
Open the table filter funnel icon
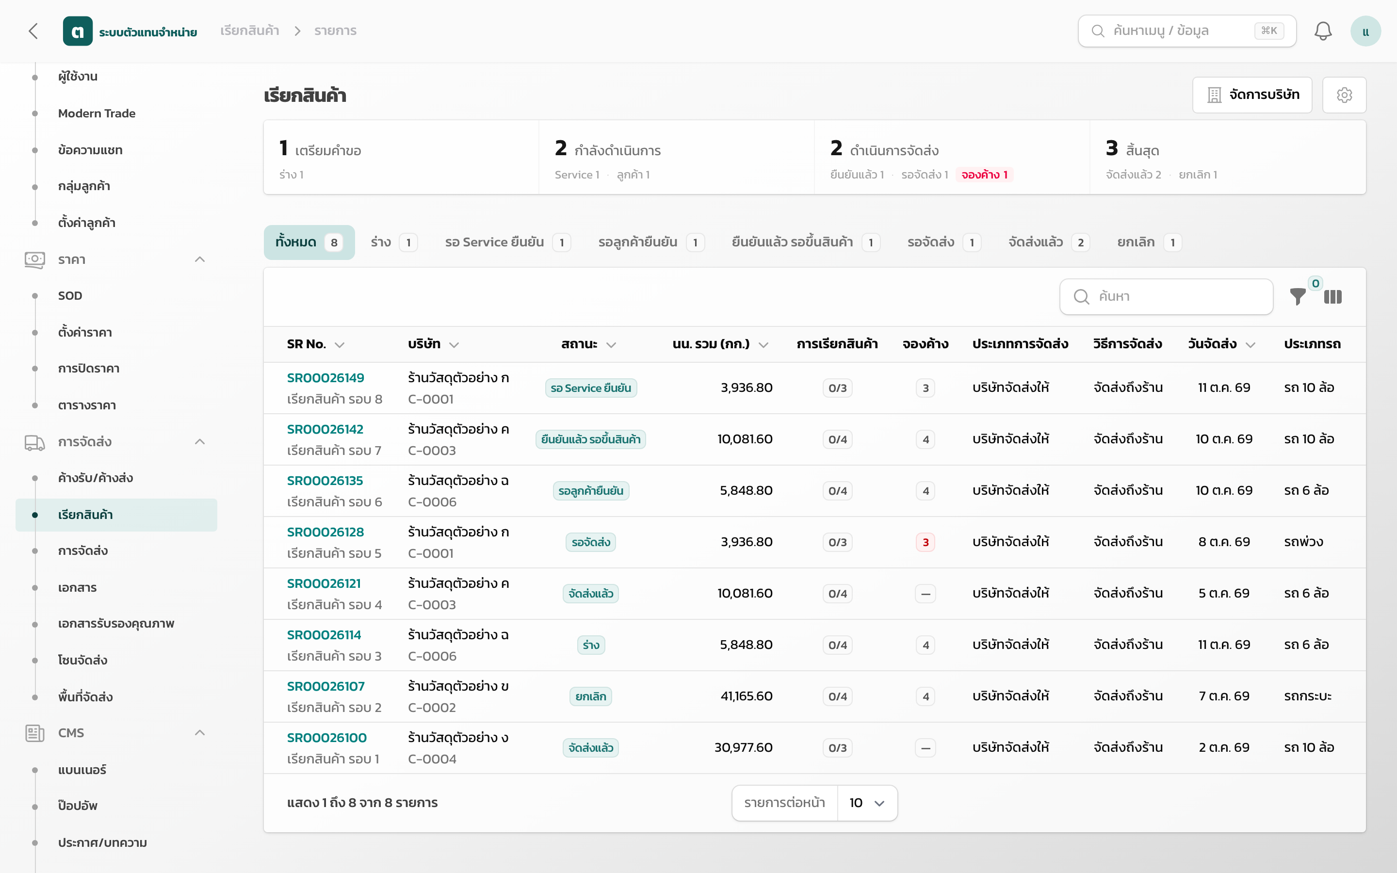pos(1298,297)
